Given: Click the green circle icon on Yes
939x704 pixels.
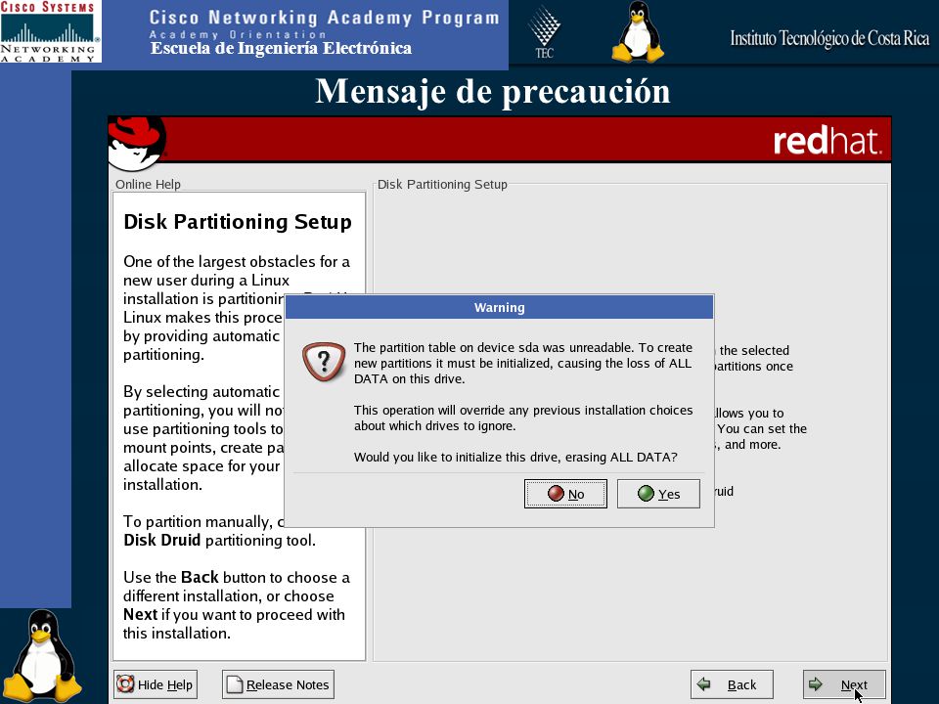Looking at the screenshot, I should [x=646, y=493].
